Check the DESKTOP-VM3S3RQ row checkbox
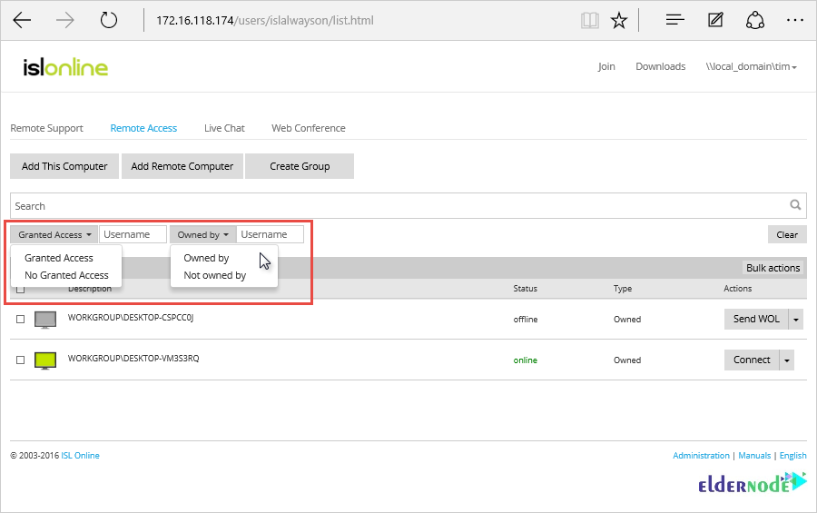The height and width of the screenshot is (513, 817). [x=21, y=360]
